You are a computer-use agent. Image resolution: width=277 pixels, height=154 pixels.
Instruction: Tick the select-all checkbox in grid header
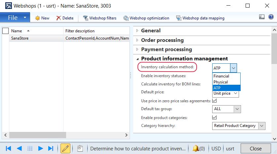5,31
